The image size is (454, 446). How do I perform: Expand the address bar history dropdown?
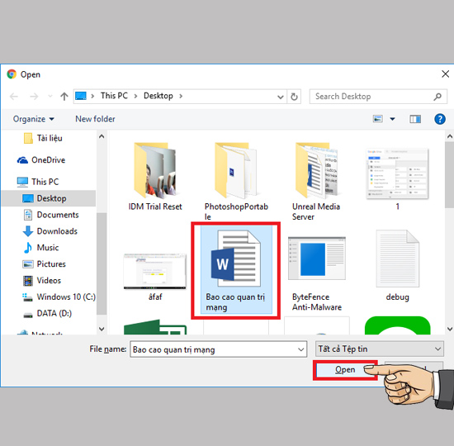280,97
